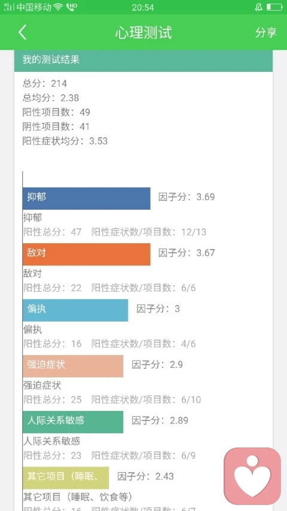Screen dimensions: 287x511
Task: Click the 阳性症状均分 3.53 line
Action: click(65, 141)
